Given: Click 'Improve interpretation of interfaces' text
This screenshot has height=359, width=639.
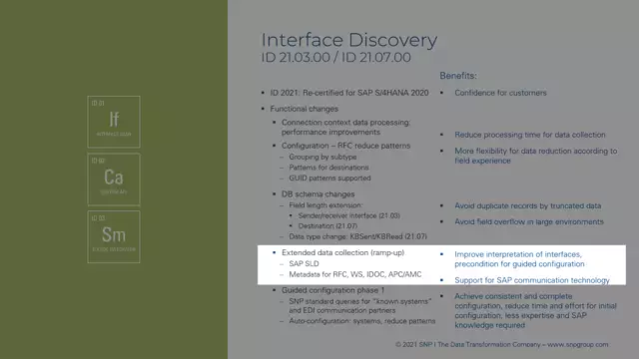Looking at the screenshot, I should (x=519, y=259).
